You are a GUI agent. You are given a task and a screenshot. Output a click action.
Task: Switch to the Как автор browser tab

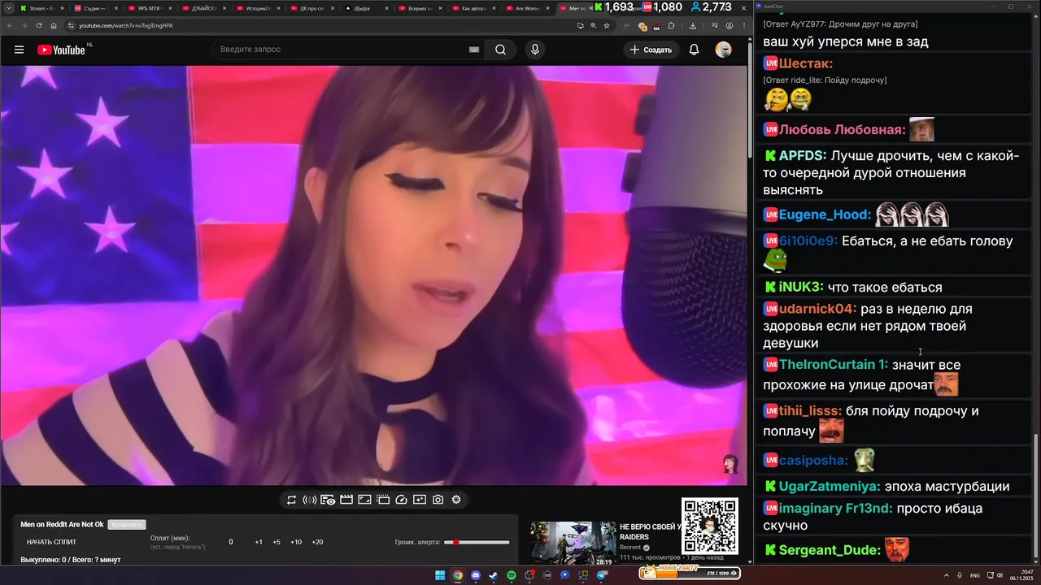[473, 8]
